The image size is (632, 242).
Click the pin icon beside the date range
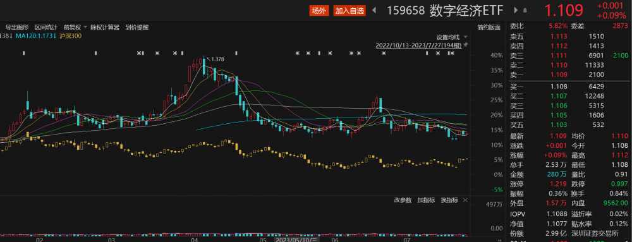(466, 45)
